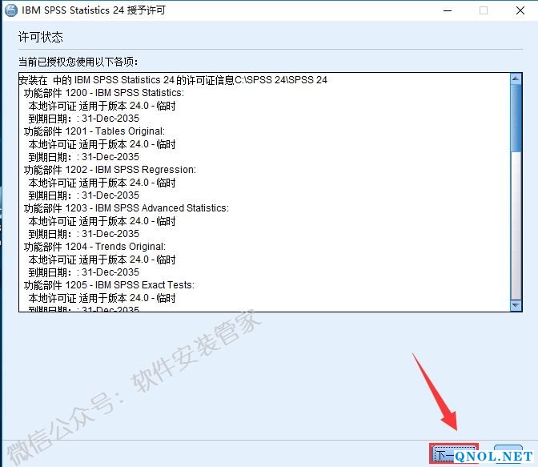Close the IBM SPSS Statistics 24 dialog
The height and width of the screenshot is (467, 538).
tap(520, 10)
